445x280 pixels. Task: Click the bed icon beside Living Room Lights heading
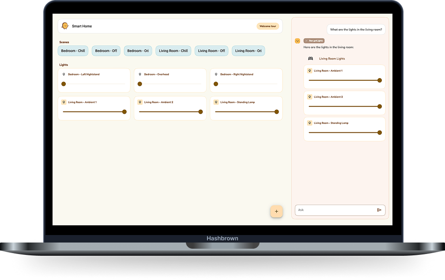coord(310,58)
